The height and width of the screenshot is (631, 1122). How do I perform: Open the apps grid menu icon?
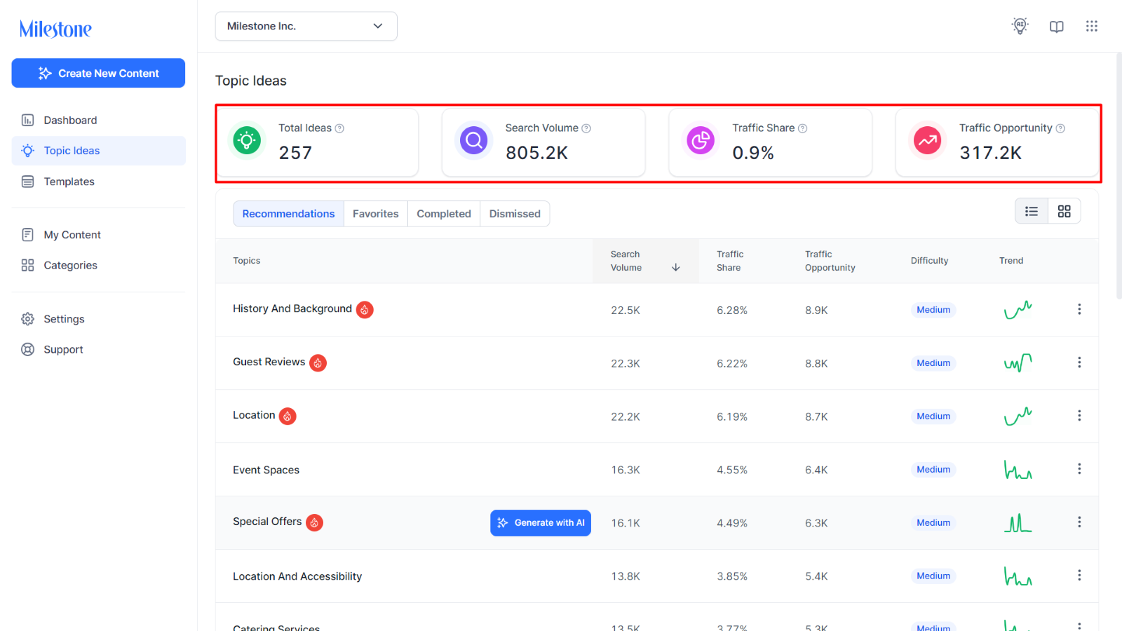[1092, 26]
